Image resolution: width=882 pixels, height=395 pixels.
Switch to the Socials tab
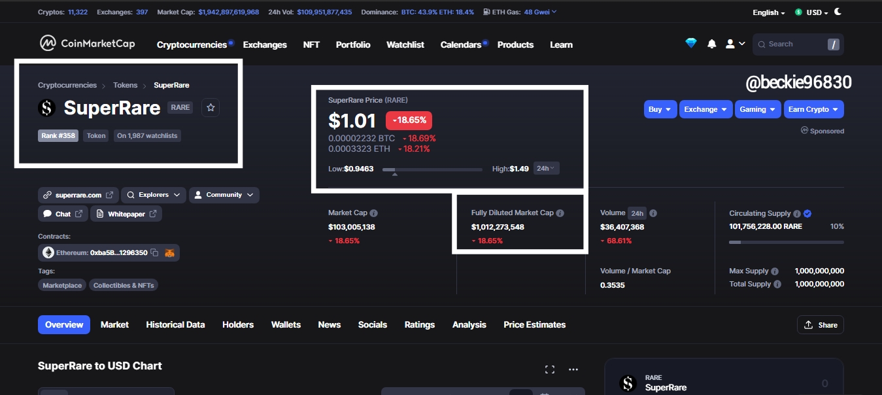373,324
